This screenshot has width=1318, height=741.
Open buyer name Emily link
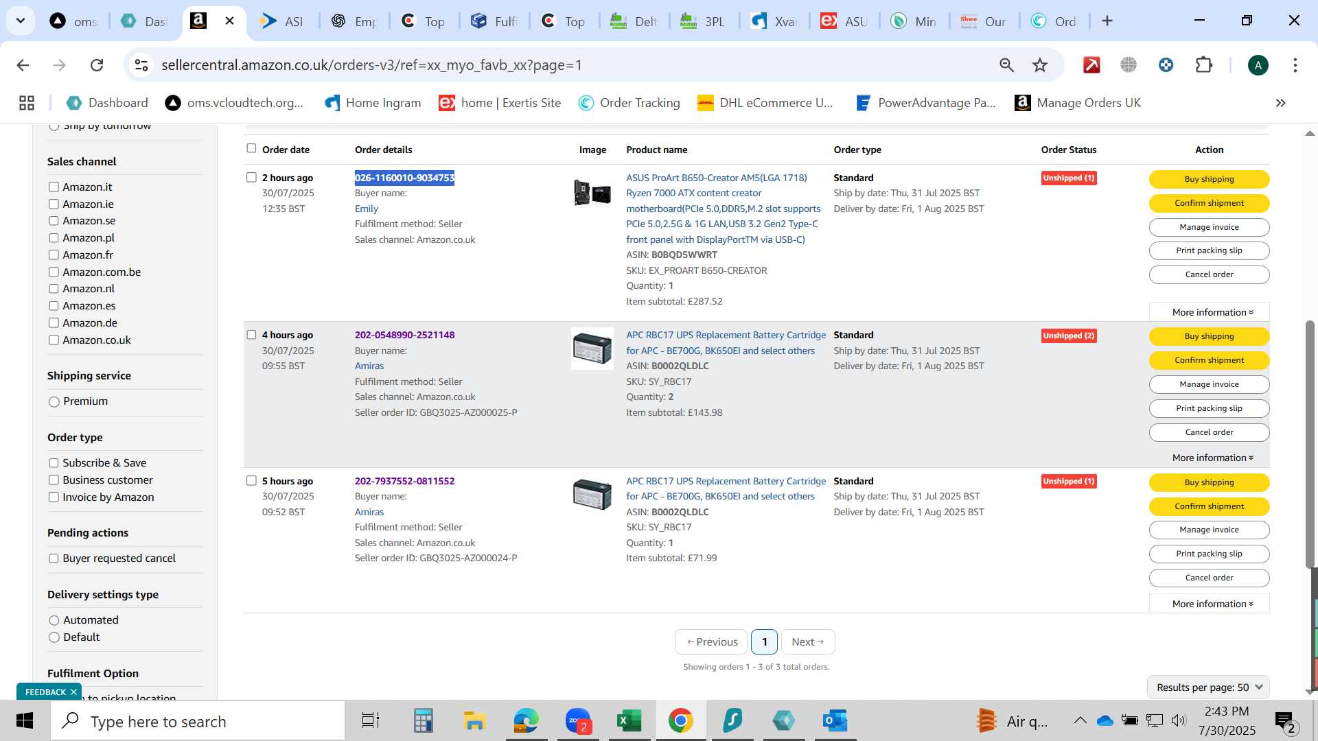pyautogui.click(x=366, y=209)
